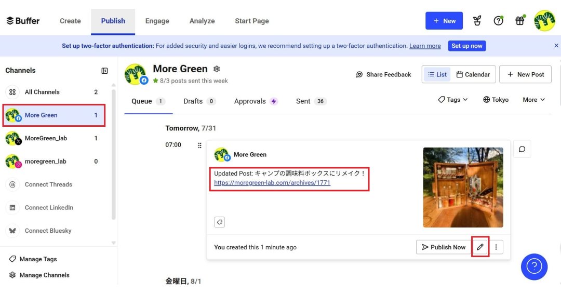Open the Create tab
The width and height of the screenshot is (561, 294).
pos(70,21)
